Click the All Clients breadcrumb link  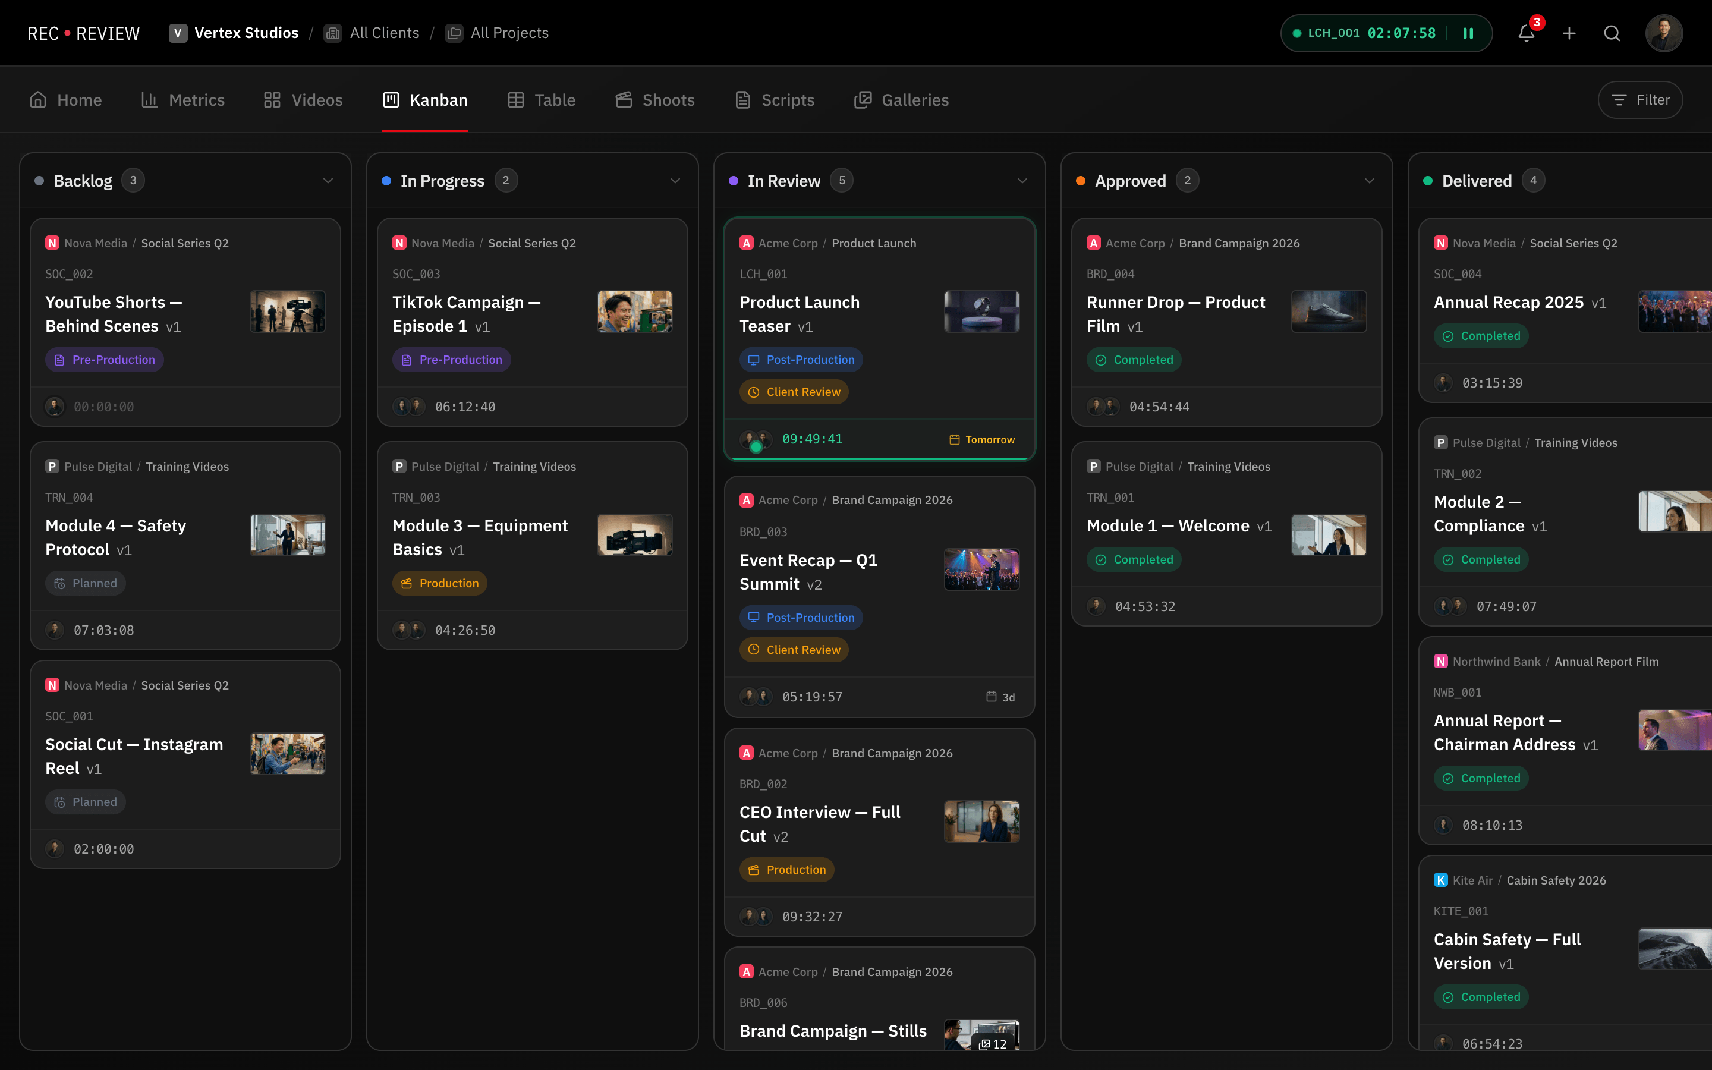point(384,33)
